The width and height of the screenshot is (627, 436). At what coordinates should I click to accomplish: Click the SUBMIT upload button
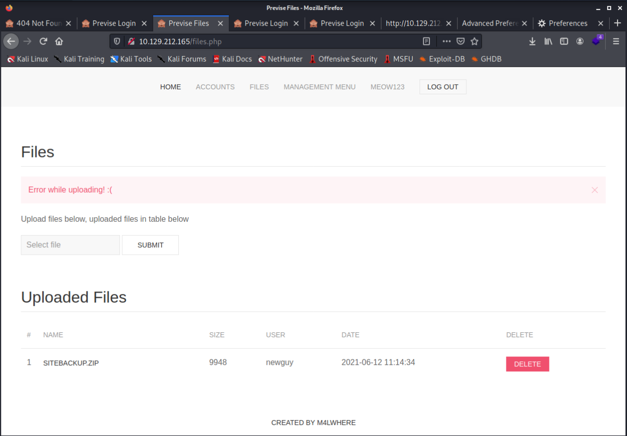click(x=150, y=245)
